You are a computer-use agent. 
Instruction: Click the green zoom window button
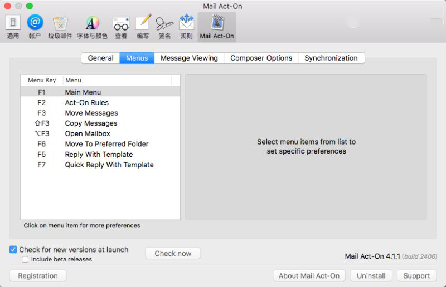[x=30, y=6]
